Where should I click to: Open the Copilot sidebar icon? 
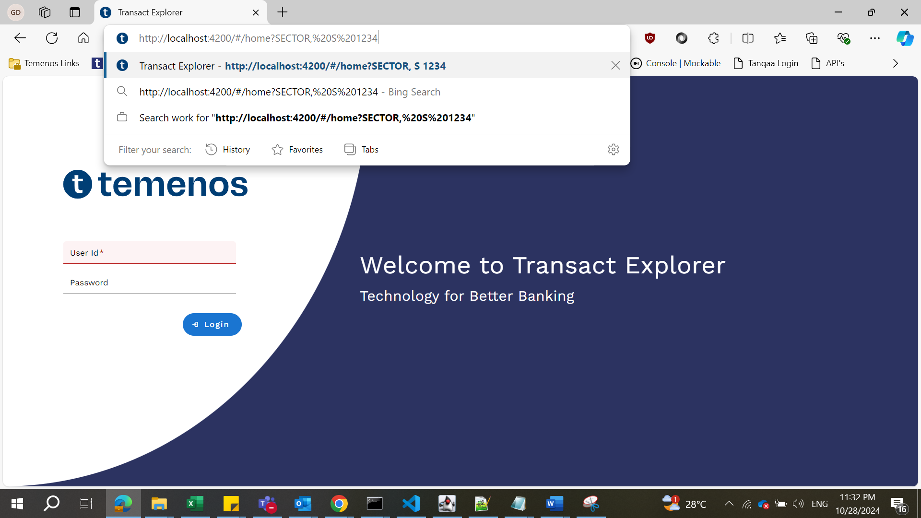(905, 38)
